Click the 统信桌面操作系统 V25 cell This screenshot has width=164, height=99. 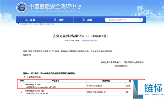click(x=56, y=92)
